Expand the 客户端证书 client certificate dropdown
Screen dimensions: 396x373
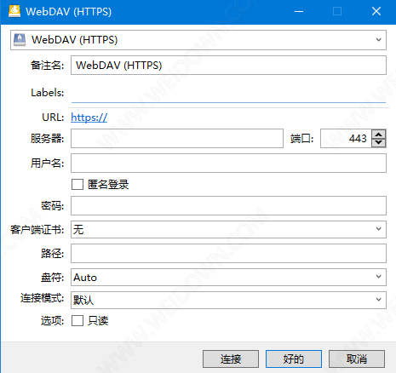tap(228, 229)
